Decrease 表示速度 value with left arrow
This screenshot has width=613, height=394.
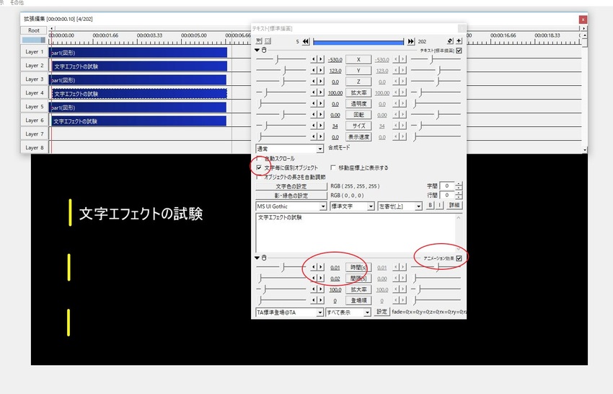(x=314, y=137)
